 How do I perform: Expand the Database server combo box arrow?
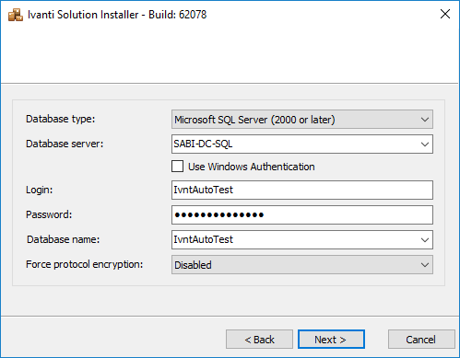(x=425, y=144)
